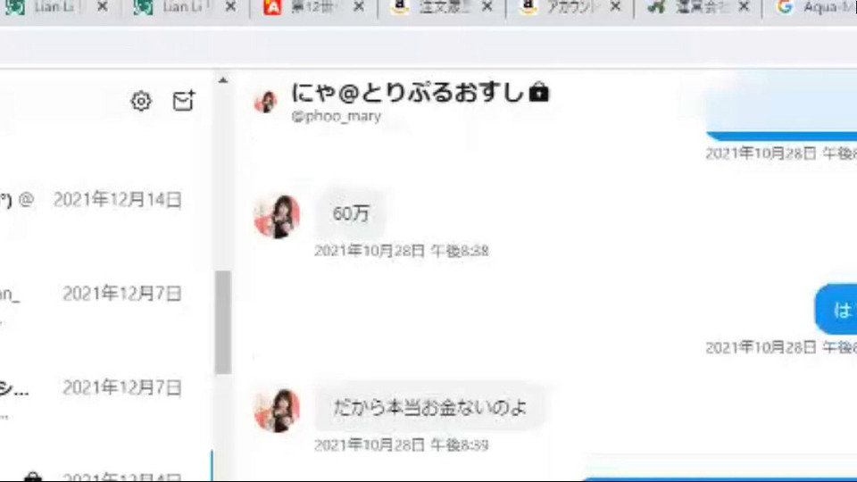This screenshot has width=857, height=482.
Task: Click the avatar beside the 60万 message
Action: pyautogui.click(x=277, y=216)
